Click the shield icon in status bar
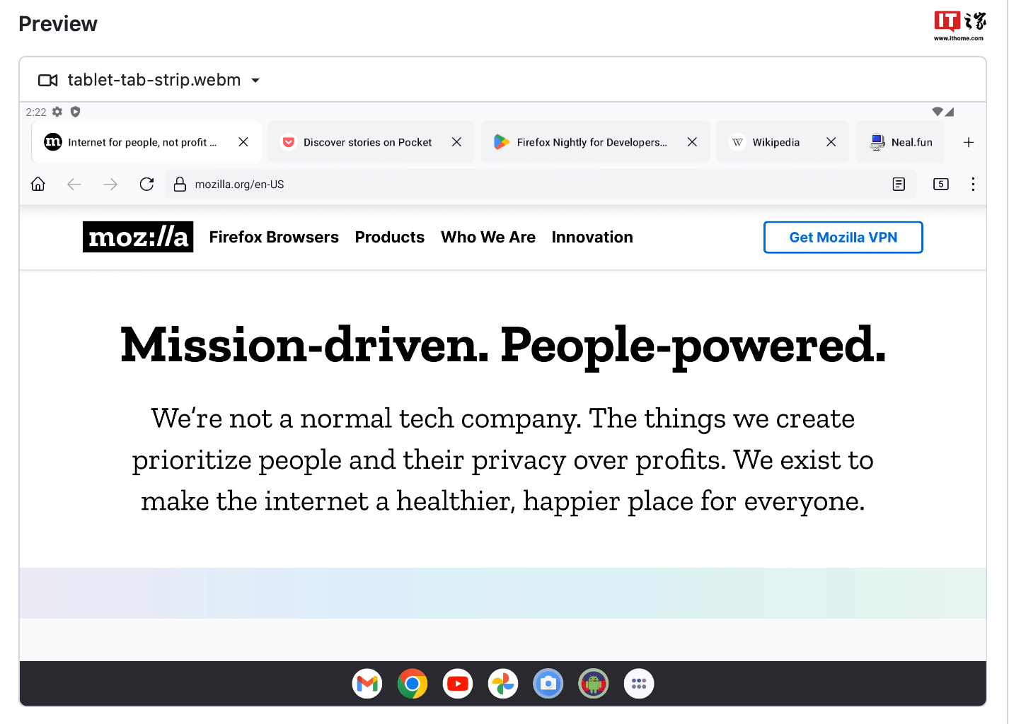The image size is (1009, 724). 75,112
